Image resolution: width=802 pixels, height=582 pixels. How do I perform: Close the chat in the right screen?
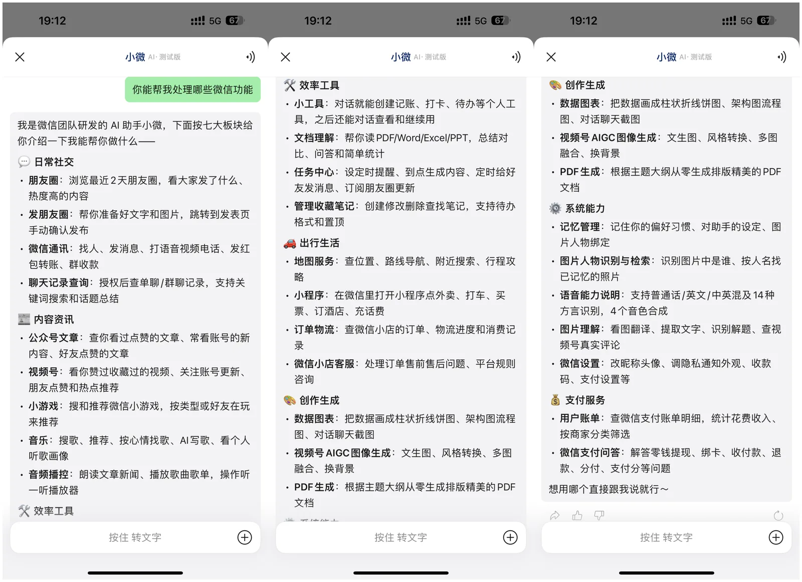coord(551,57)
